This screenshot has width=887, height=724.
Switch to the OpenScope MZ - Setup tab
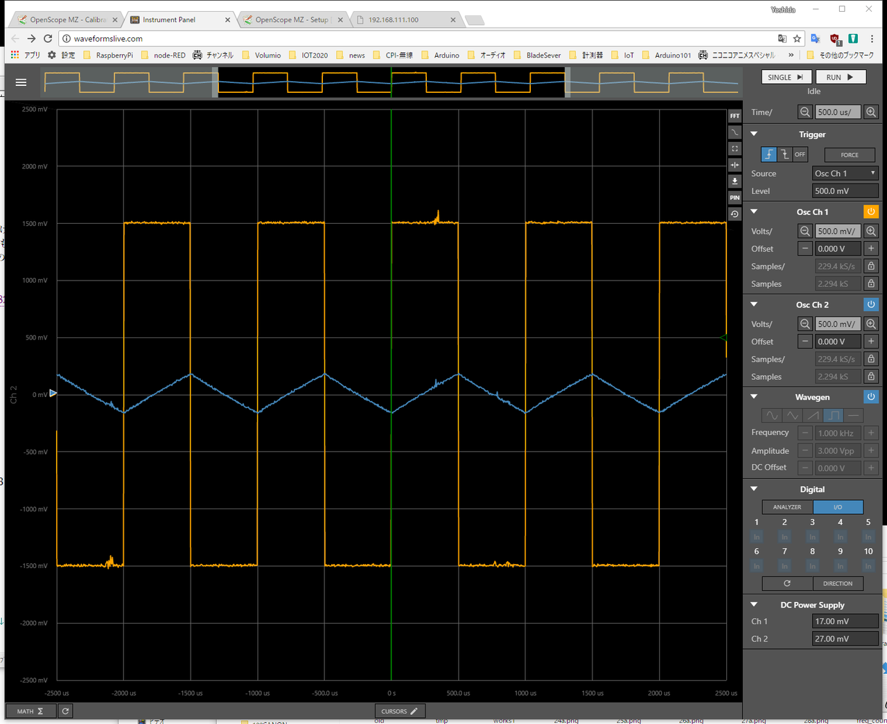(x=291, y=19)
